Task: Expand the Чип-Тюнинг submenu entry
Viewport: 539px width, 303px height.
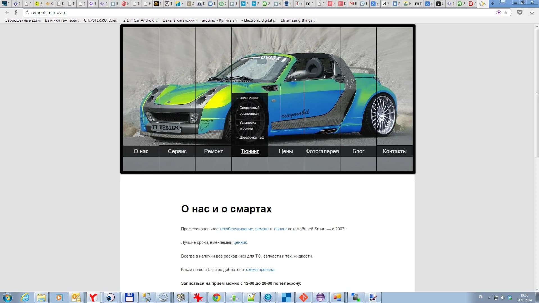Action: pyautogui.click(x=249, y=98)
